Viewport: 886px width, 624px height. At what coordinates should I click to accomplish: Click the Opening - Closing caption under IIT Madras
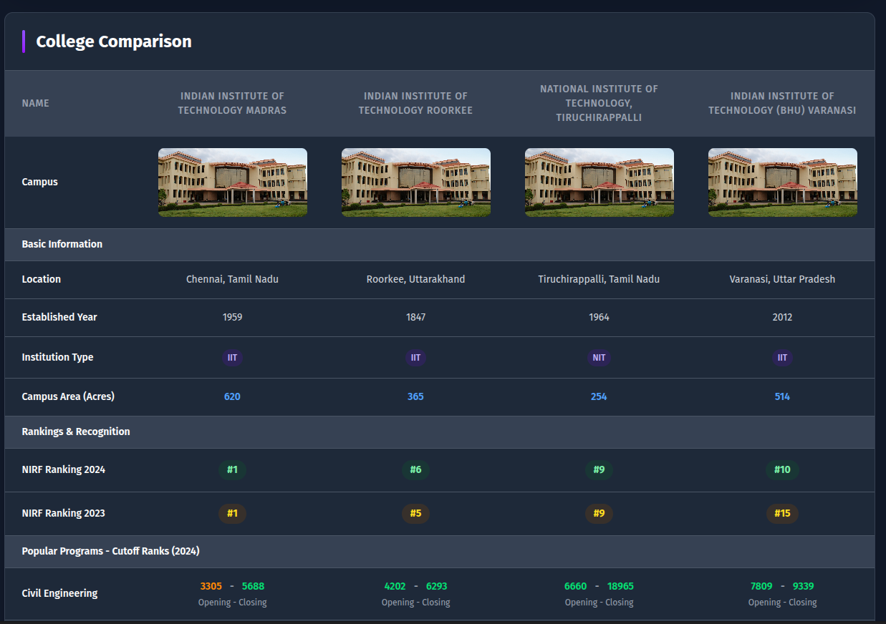click(x=232, y=603)
